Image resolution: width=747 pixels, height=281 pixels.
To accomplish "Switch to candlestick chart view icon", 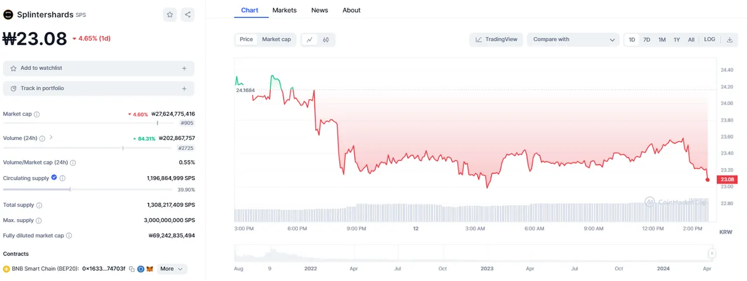I will click(326, 40).
